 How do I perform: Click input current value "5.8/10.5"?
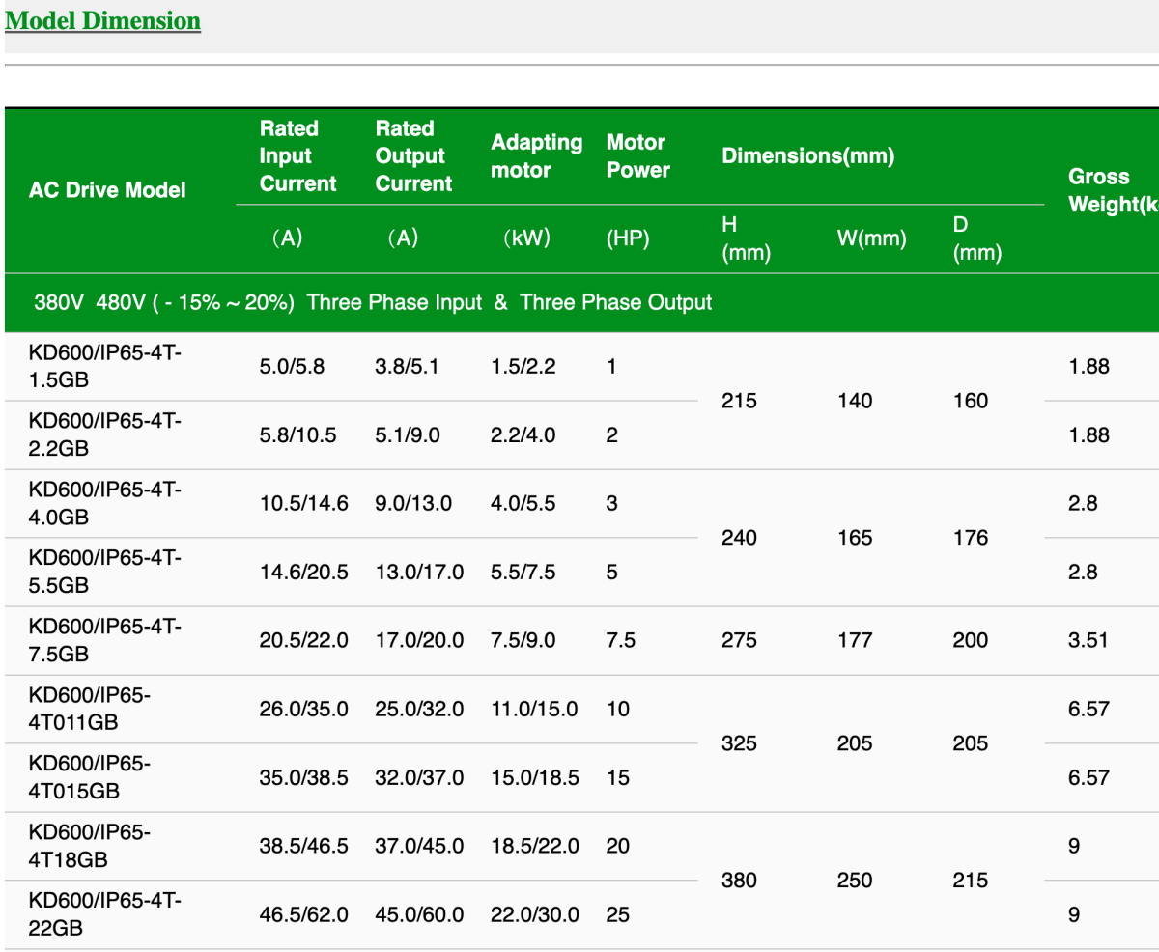(x=298, y=435)
